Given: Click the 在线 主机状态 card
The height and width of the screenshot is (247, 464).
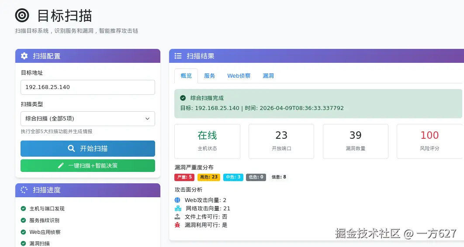Looking at the screenshot, I should (x=207, y=141).
